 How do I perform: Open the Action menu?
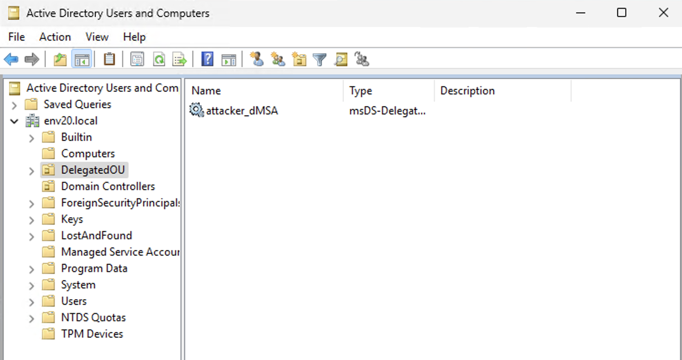[x=55, y=37]
